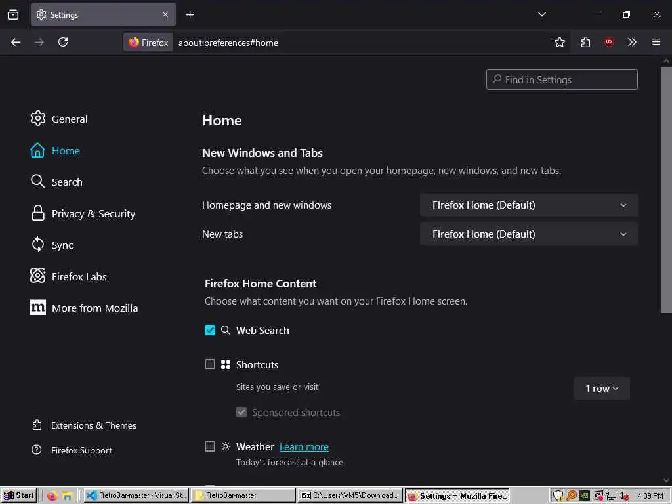Open the Sync settings category
The height and width of the screenshot is (504, 672).
point(52,245)
